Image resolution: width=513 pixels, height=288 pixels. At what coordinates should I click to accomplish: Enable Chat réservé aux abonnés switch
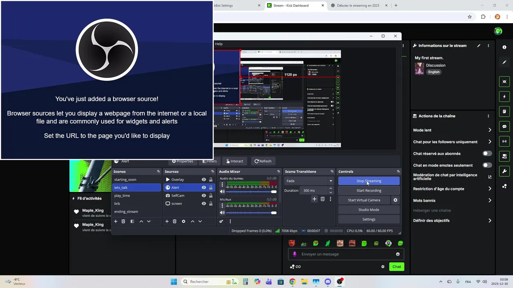487,154
